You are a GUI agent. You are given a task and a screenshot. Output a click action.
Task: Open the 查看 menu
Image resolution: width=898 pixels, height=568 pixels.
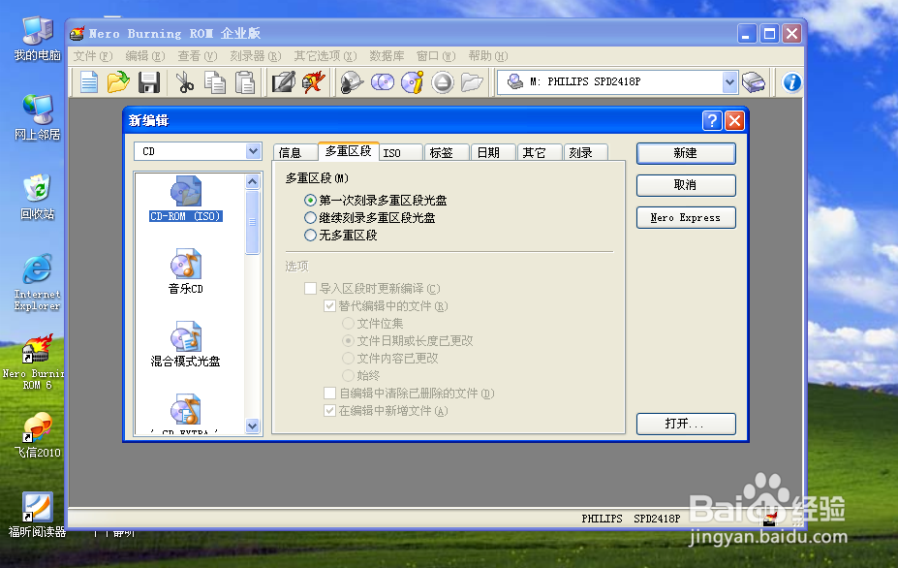(197, 56)
